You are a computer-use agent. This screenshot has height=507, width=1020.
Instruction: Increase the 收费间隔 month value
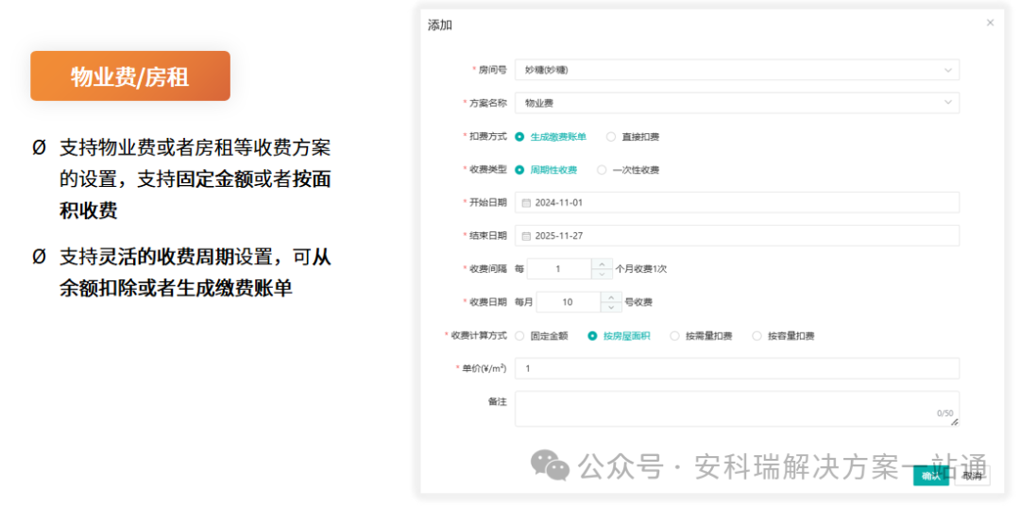[601, 264]
